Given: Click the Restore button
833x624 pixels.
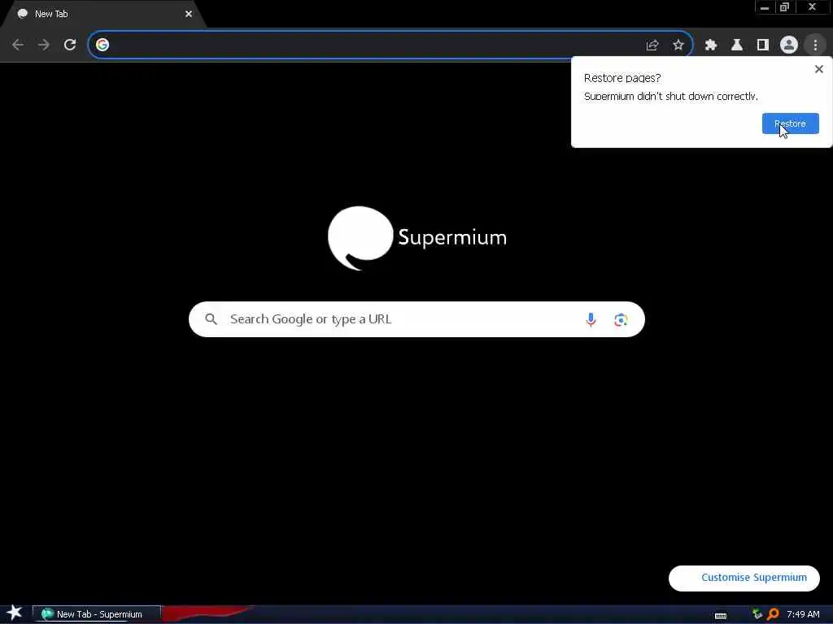Looking at the screenshot, I should tap(790, 123).
